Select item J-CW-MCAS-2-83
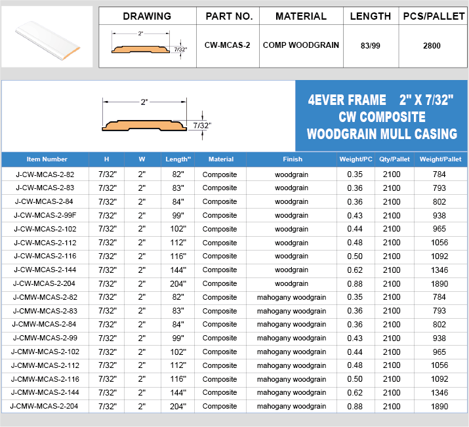 (x=45, y=188)
